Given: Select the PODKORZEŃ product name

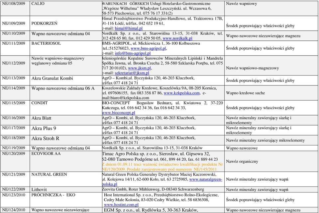Looking at the screenshot, I should coord(44,23).
